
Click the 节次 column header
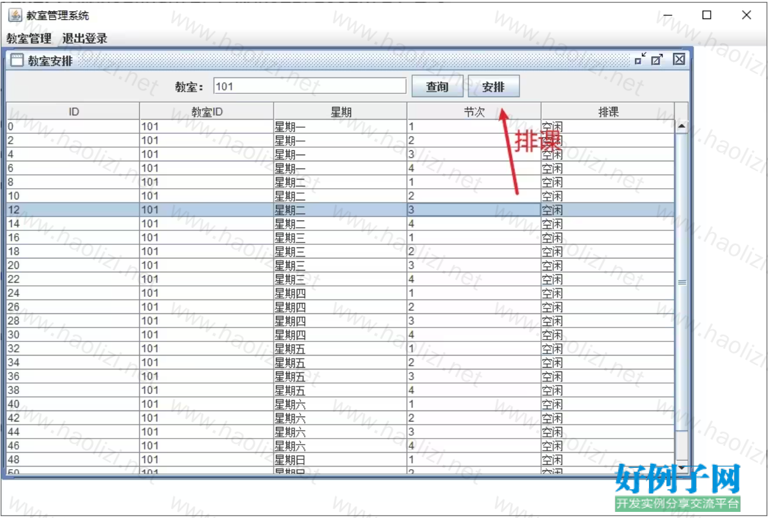[474, 112]
